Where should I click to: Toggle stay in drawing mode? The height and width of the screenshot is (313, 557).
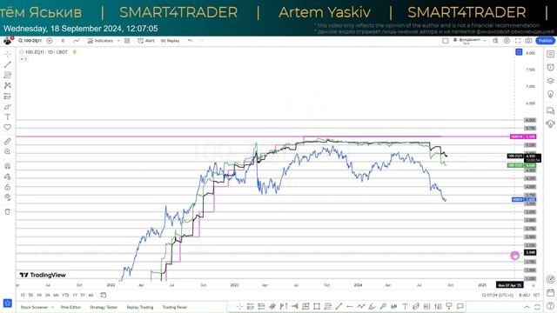8,176
